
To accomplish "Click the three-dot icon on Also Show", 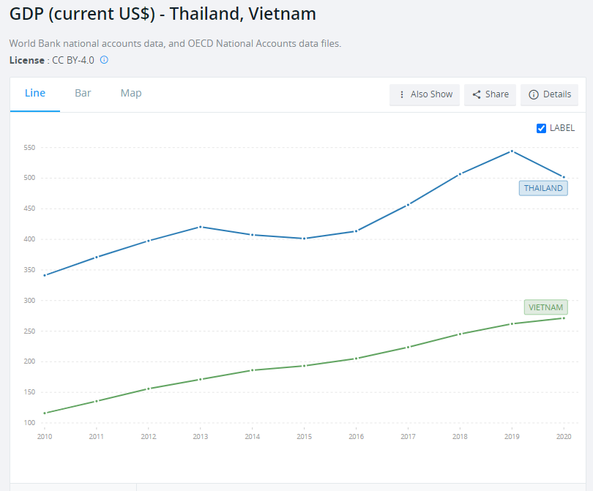I will (402, 94).
